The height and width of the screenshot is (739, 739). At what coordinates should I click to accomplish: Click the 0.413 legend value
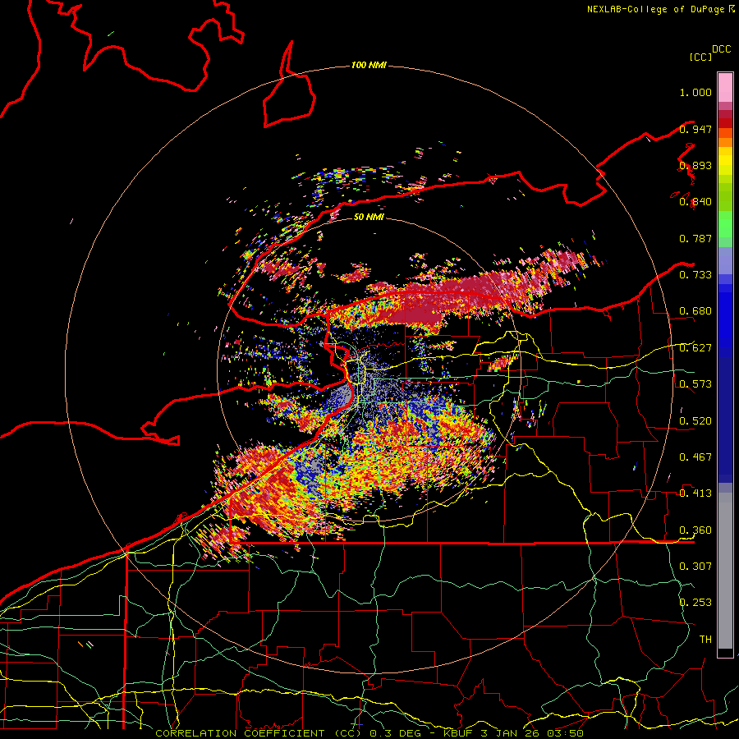pyautogui.click(x=695, y=493)
